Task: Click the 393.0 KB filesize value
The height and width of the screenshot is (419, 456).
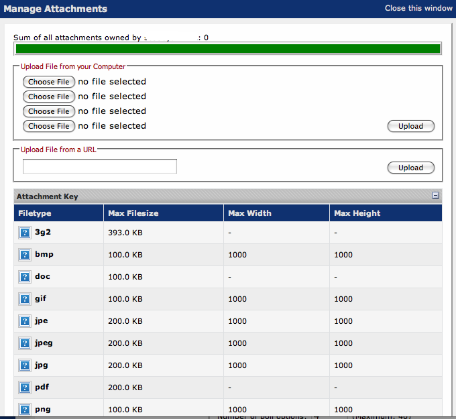Action: 125,233
